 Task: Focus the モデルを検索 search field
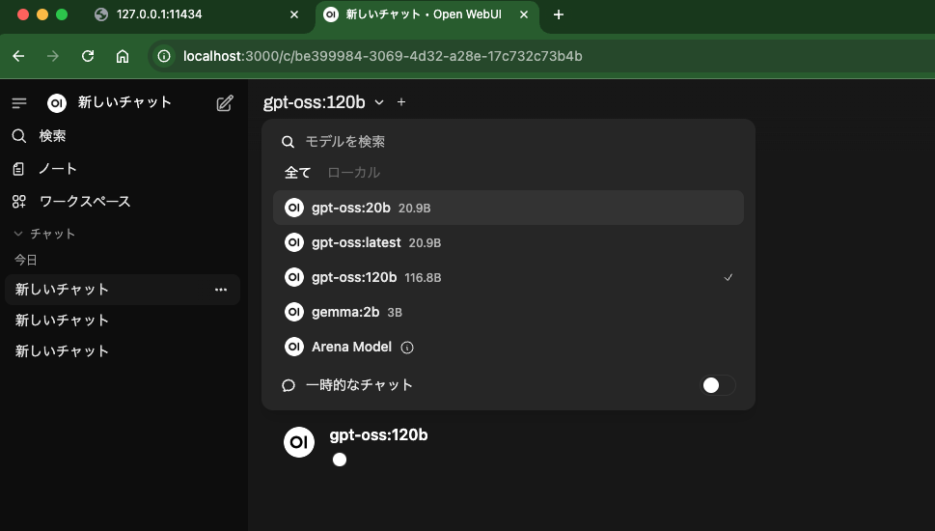[x=509, y=142]
